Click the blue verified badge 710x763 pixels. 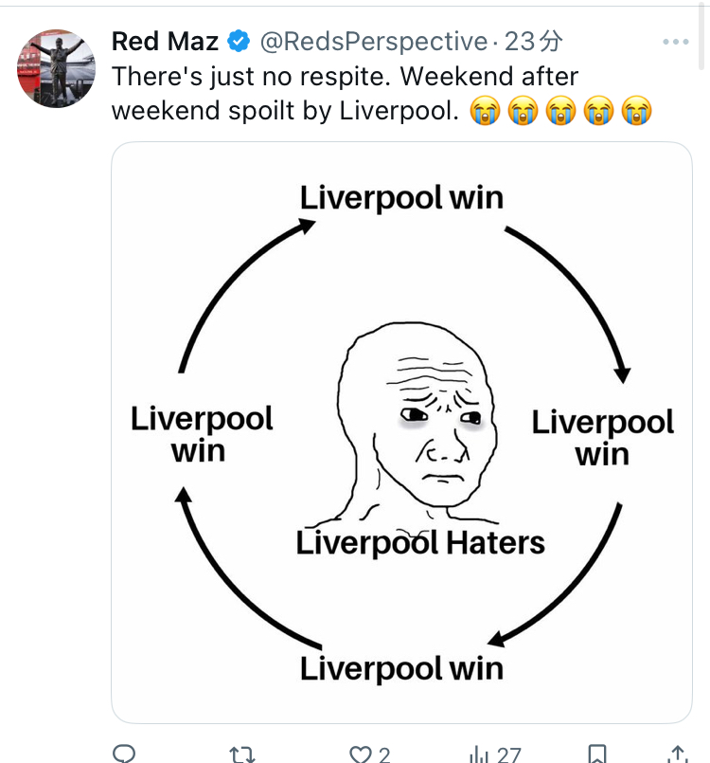(240, 42)
